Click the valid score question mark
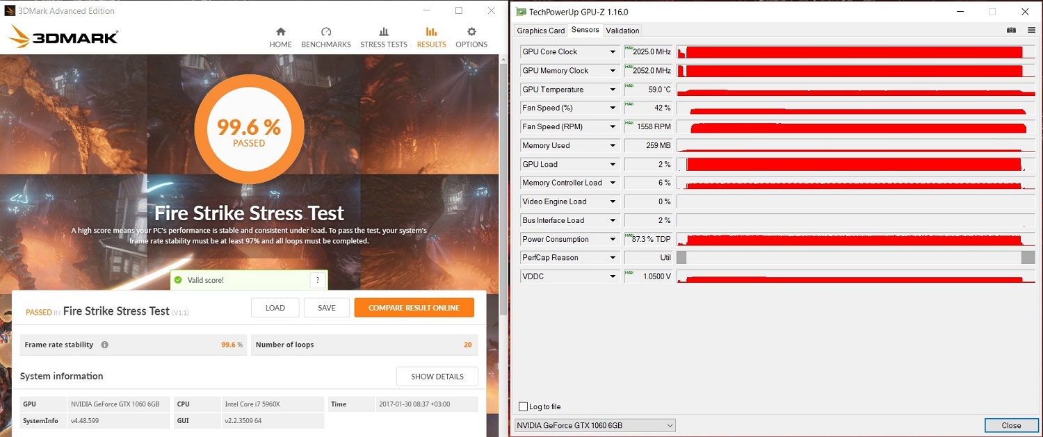This screenshot has width=1043, height=437. (x=317, y=280)
